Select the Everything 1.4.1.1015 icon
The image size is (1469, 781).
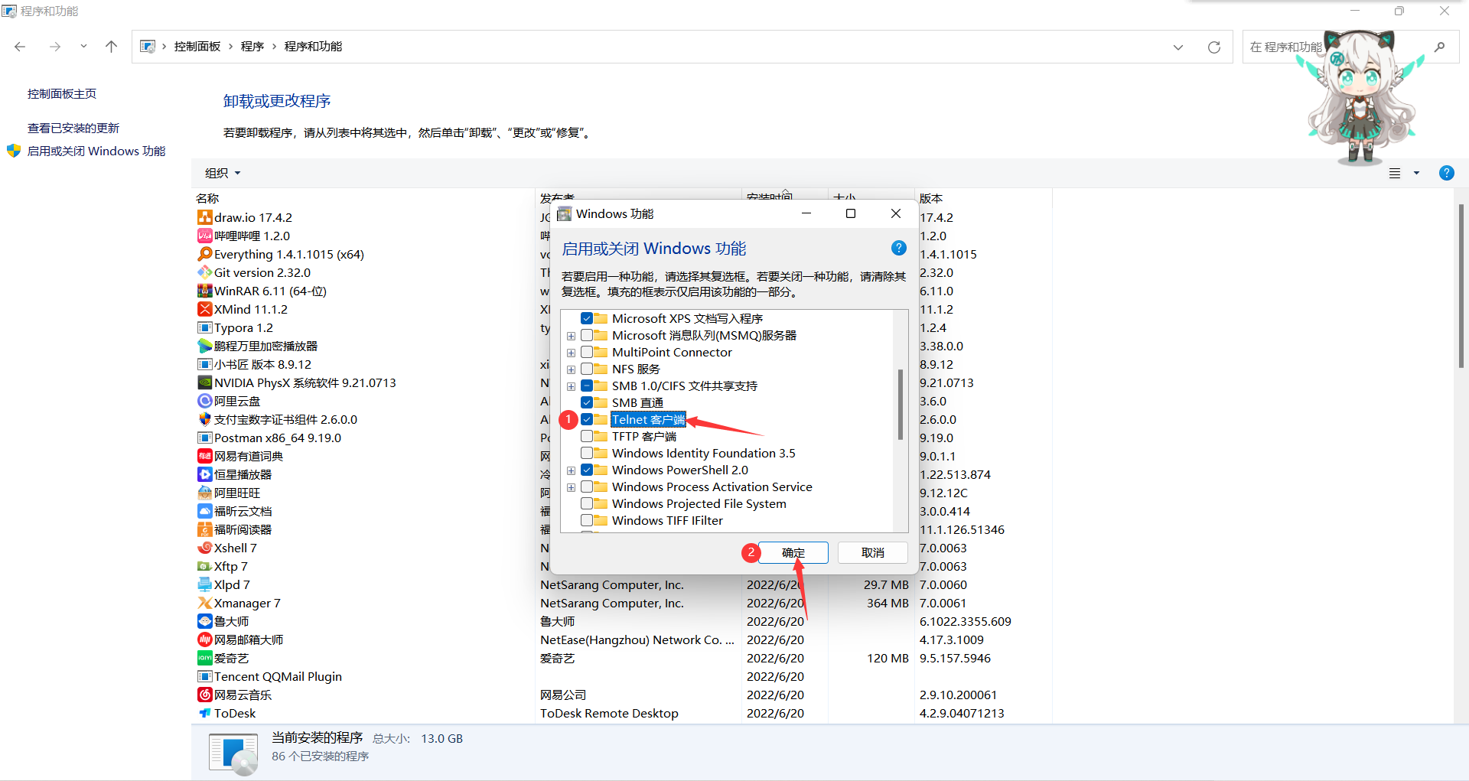204,254
